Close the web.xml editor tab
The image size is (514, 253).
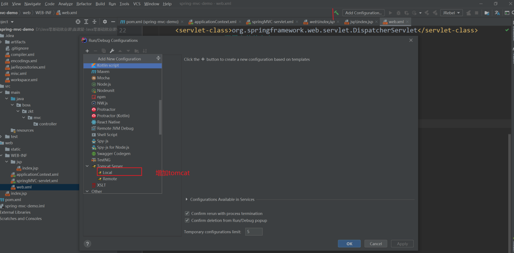pyautogui.click(x=407, y=22)
